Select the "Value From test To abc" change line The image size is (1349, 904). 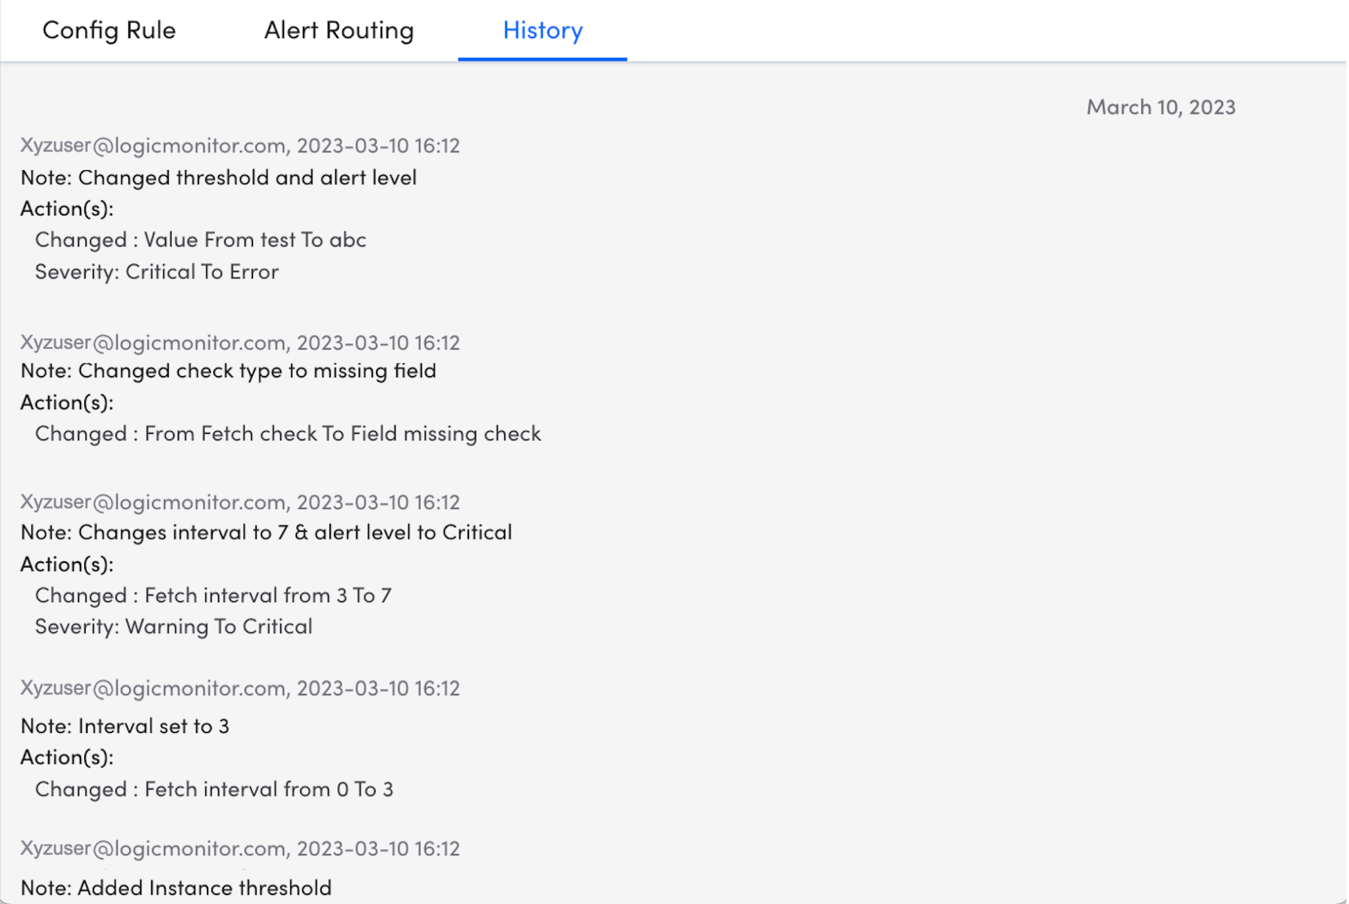(200, 240)
